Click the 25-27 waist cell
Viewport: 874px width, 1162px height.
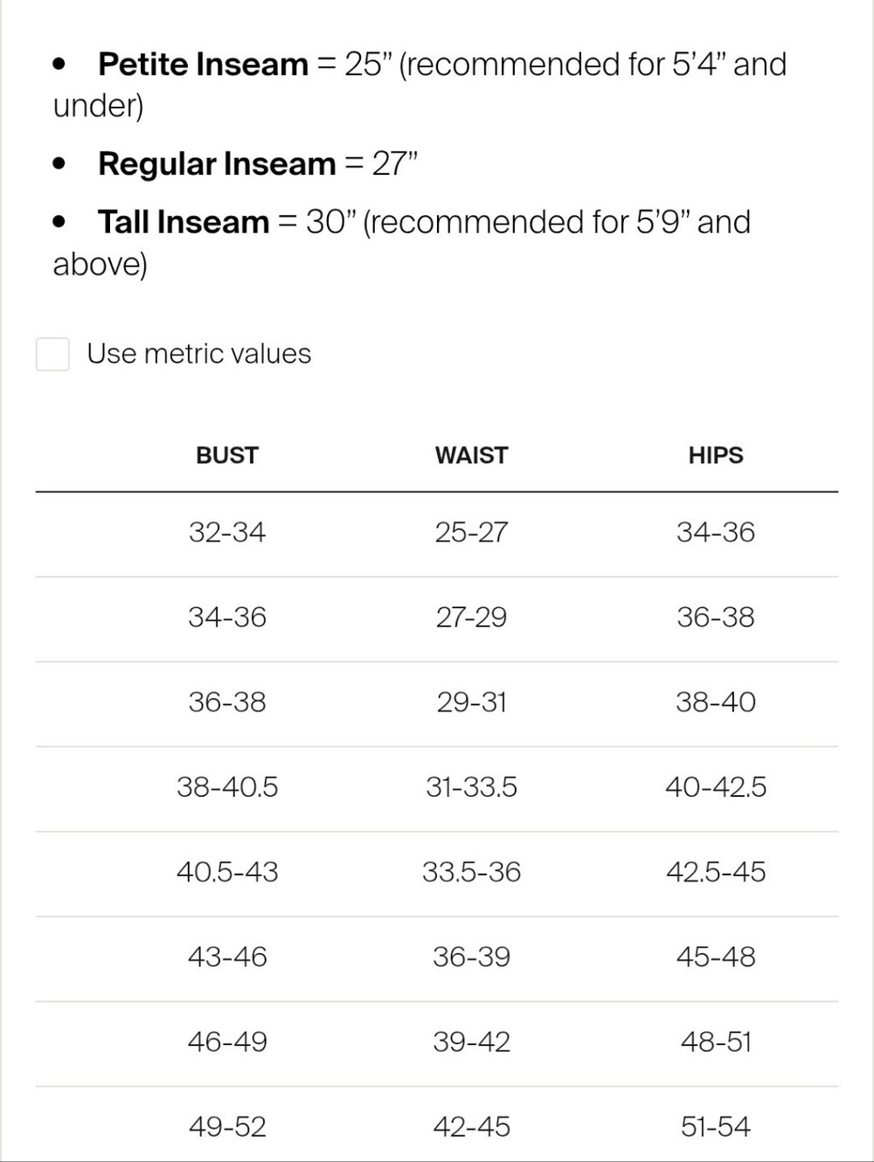471,532
